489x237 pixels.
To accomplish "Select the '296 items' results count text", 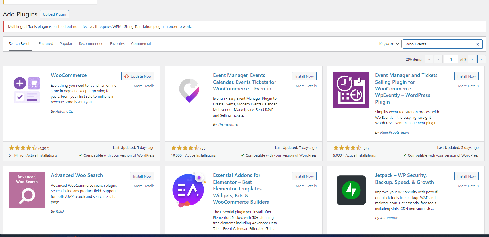I will [x=414, y=59].
